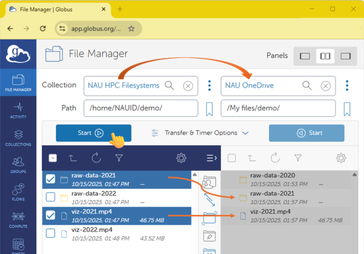Open Flows in the sidebar
Image resolution: width=364 pixels, height=254 pixels.
click(x=18, y=191)
